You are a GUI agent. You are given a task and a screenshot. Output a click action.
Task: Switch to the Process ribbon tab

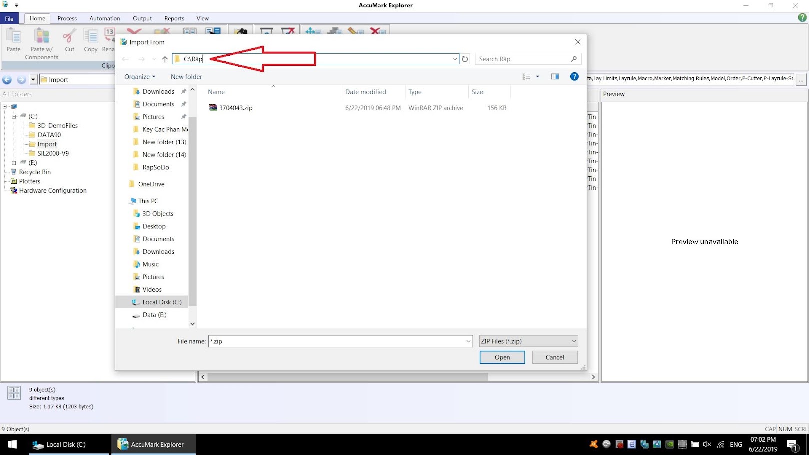tap(67, 18)
